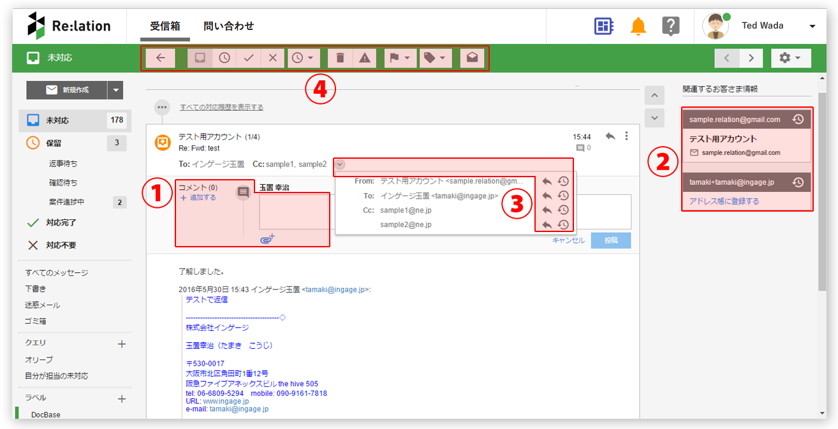838x429 pixels.
Task: Go to the previous message with left chevron
Action: tap(727, 58)
